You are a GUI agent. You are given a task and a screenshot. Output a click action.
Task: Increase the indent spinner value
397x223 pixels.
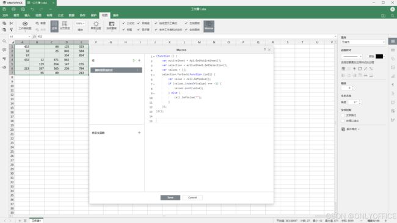[353, 87]
